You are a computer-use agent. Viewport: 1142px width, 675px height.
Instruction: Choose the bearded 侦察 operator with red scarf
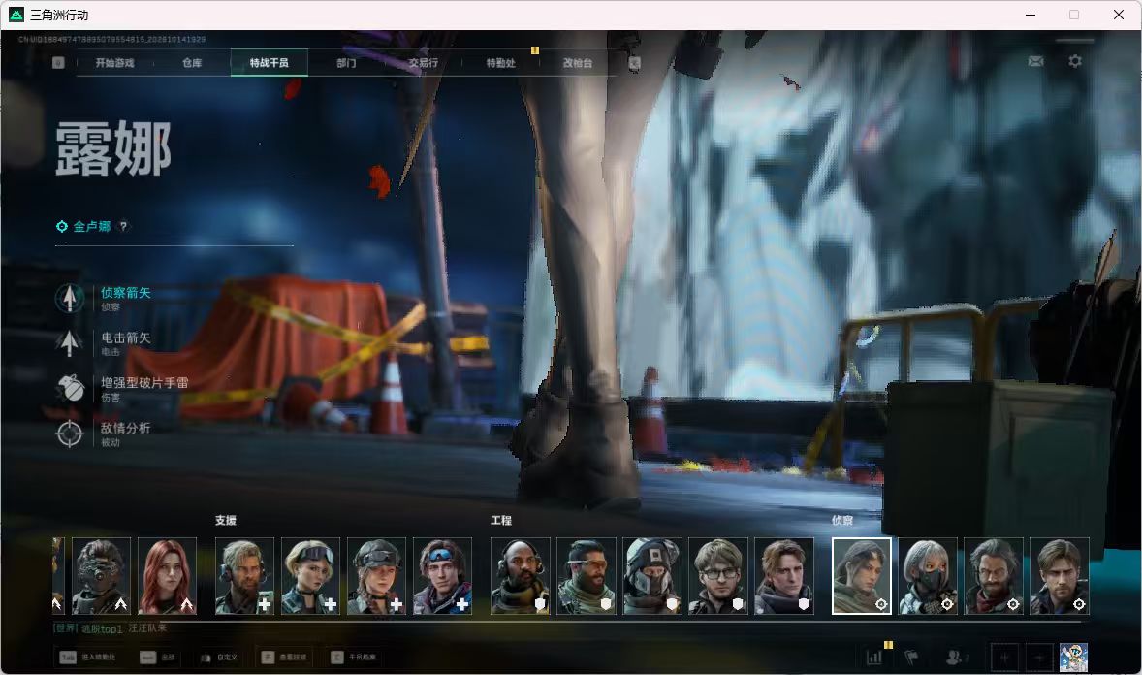pyautogui.click(x=994, y=576)
